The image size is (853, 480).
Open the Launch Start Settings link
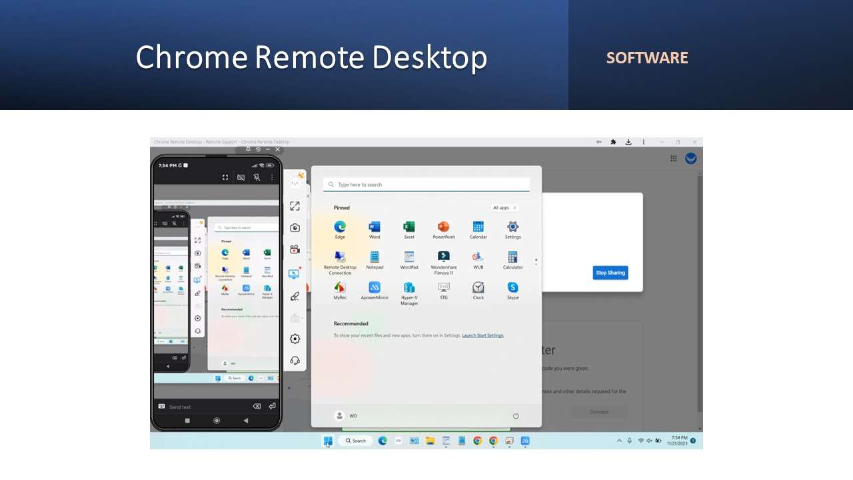coord(482,335)
